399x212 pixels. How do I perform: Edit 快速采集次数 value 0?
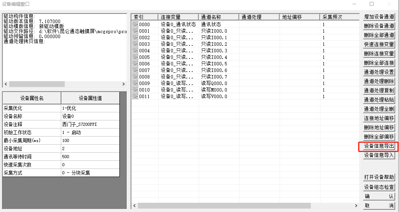pos(91,165)
